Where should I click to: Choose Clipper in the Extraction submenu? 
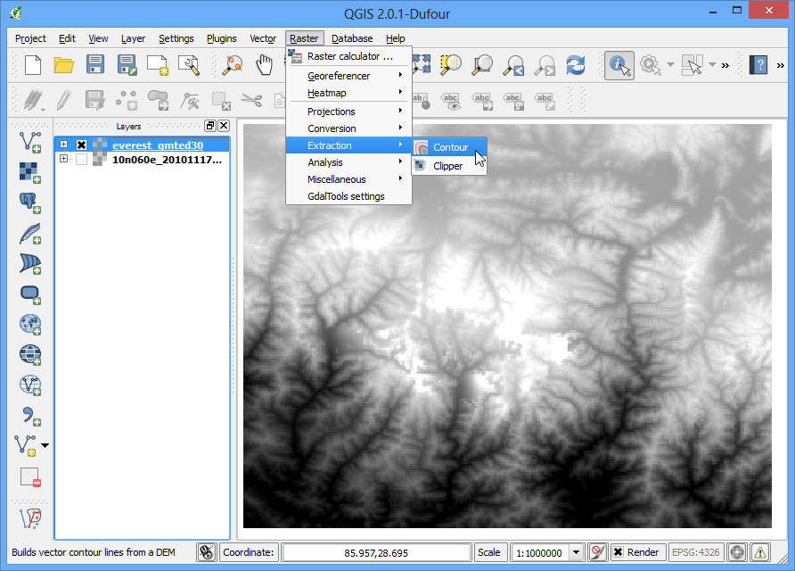(x=447, y=166)
